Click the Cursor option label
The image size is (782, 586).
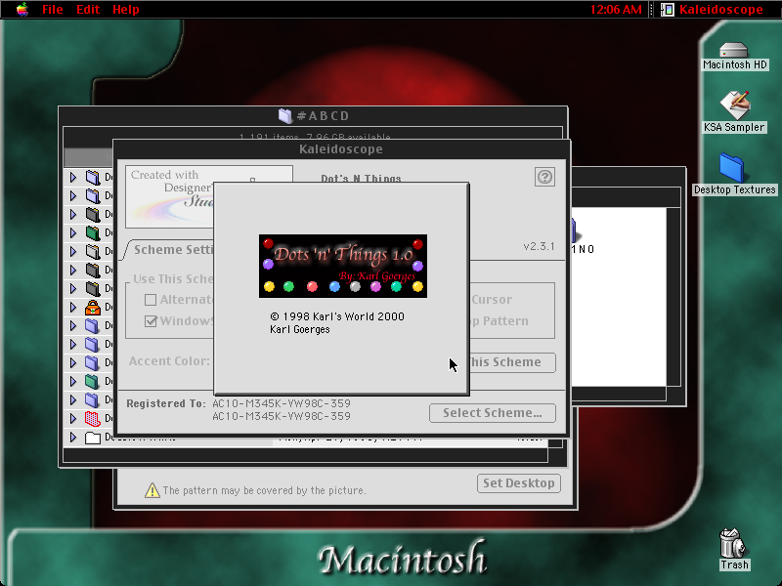pyautogui.click(x=492, y=300)
